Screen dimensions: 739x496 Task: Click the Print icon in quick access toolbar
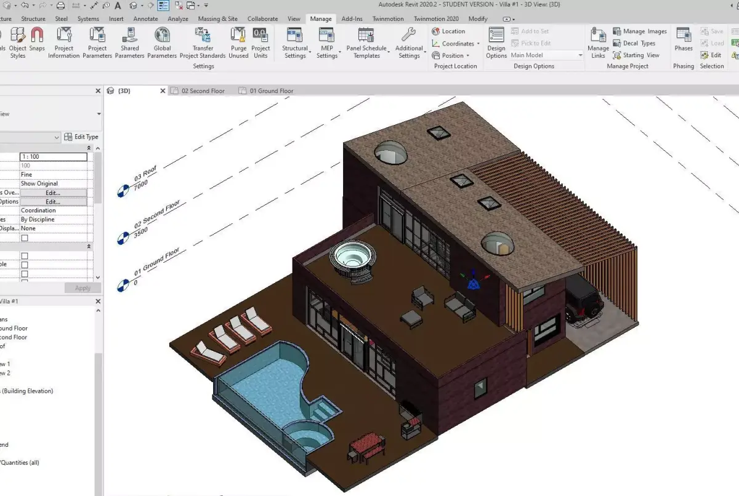point(60,6)
